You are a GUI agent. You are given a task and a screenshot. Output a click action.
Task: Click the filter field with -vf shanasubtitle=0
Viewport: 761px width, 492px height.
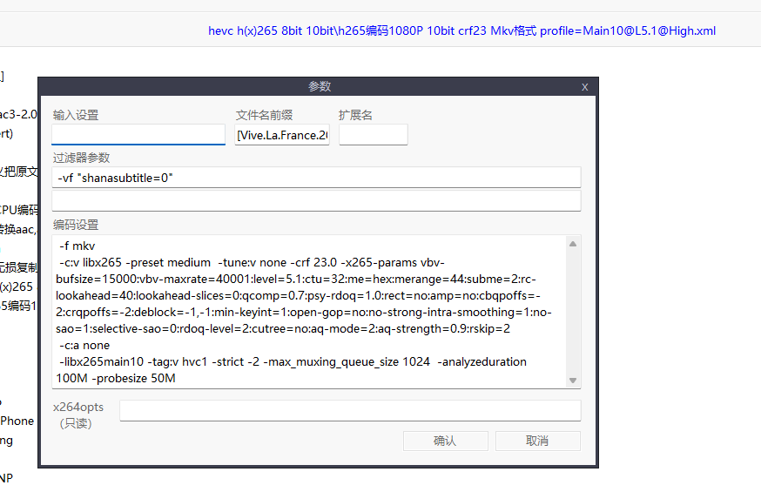tap(316, 178)
